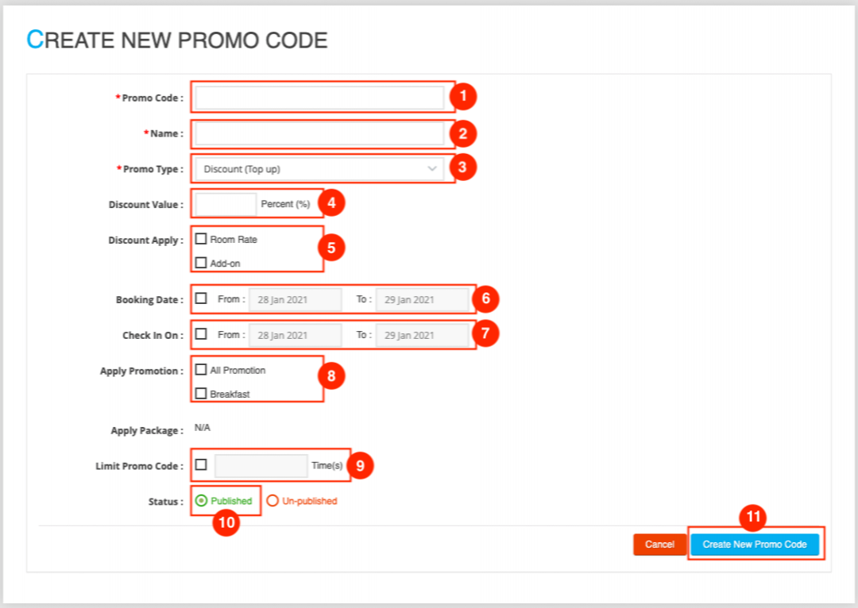Click the Discount Value percent field

(226, 204)
